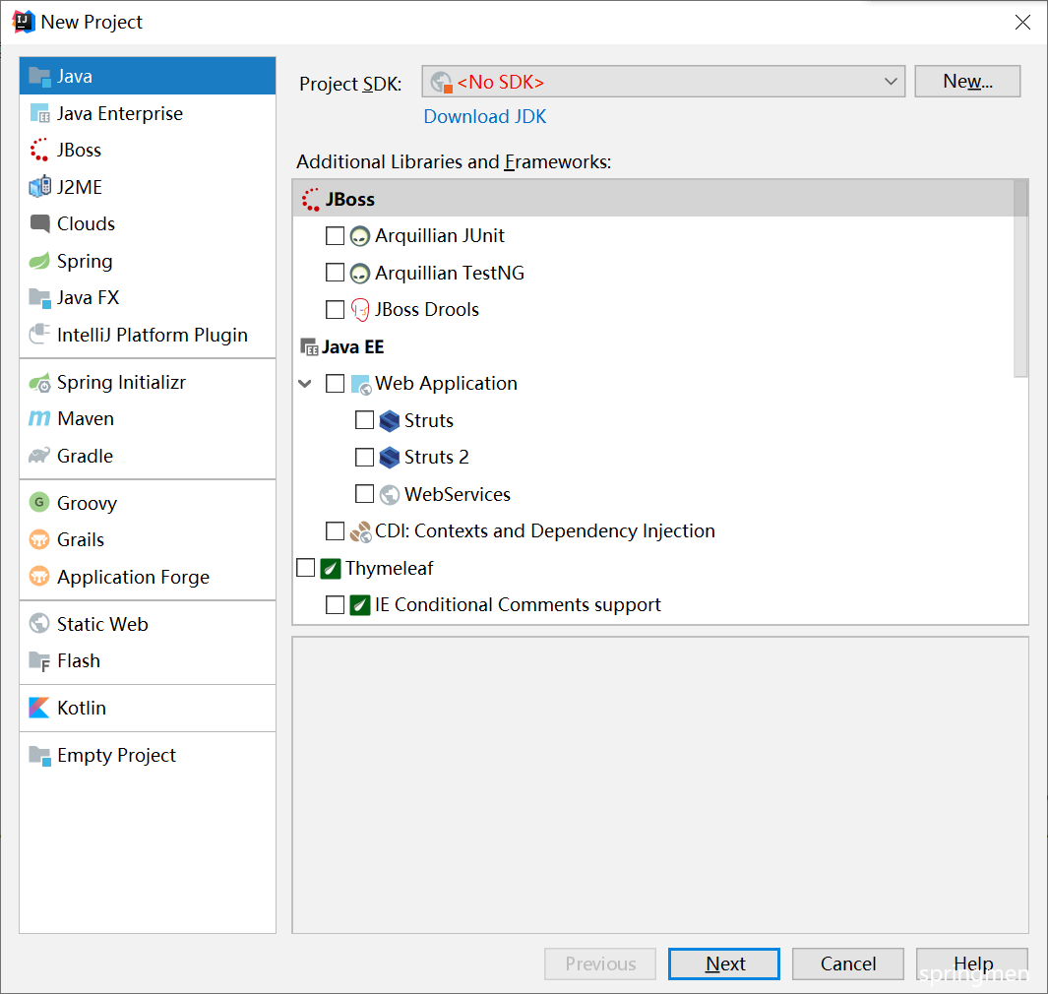Screen dimensions: 1048x994
Task: Click the 'Static Web' label
Action: (102, 624)
